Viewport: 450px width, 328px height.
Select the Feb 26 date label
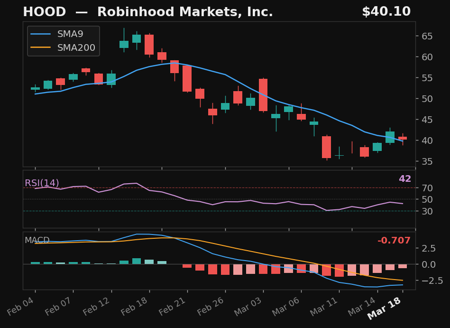click(x=210, y=306)
